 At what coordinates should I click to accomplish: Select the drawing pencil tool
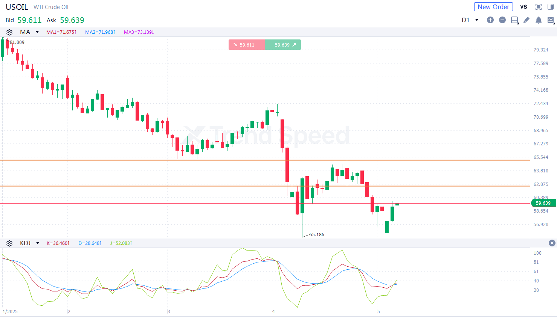(526, 20)
